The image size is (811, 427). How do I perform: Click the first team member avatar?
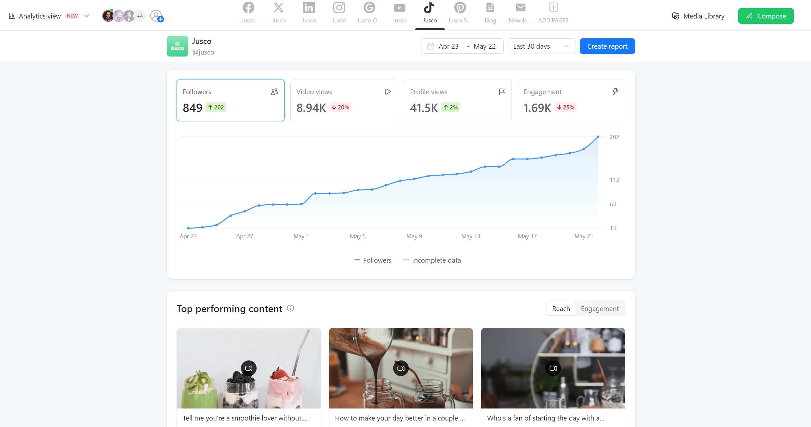point(108,16)
